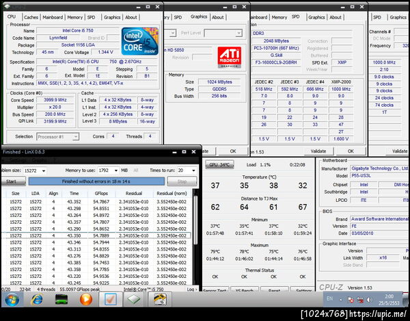This screenshot has height=321, width=410.
Task: Click the Multiplier value x 20.0
Action: [55, 107]
